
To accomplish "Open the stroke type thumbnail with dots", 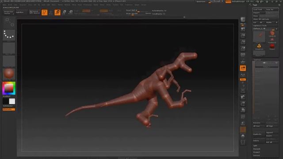I will point(9,35).
